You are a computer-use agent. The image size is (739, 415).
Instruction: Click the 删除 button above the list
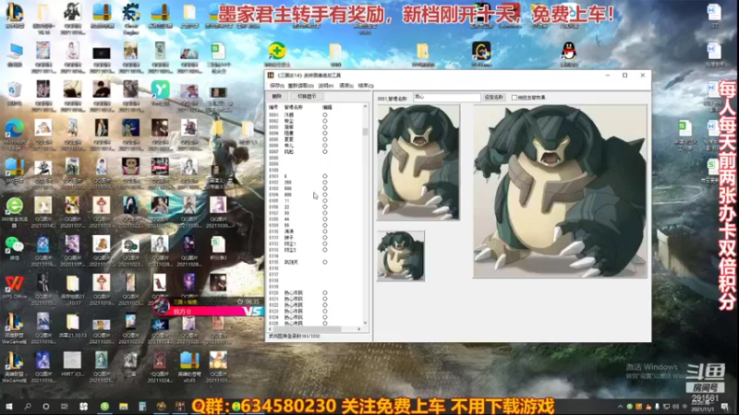coord(276,96)
